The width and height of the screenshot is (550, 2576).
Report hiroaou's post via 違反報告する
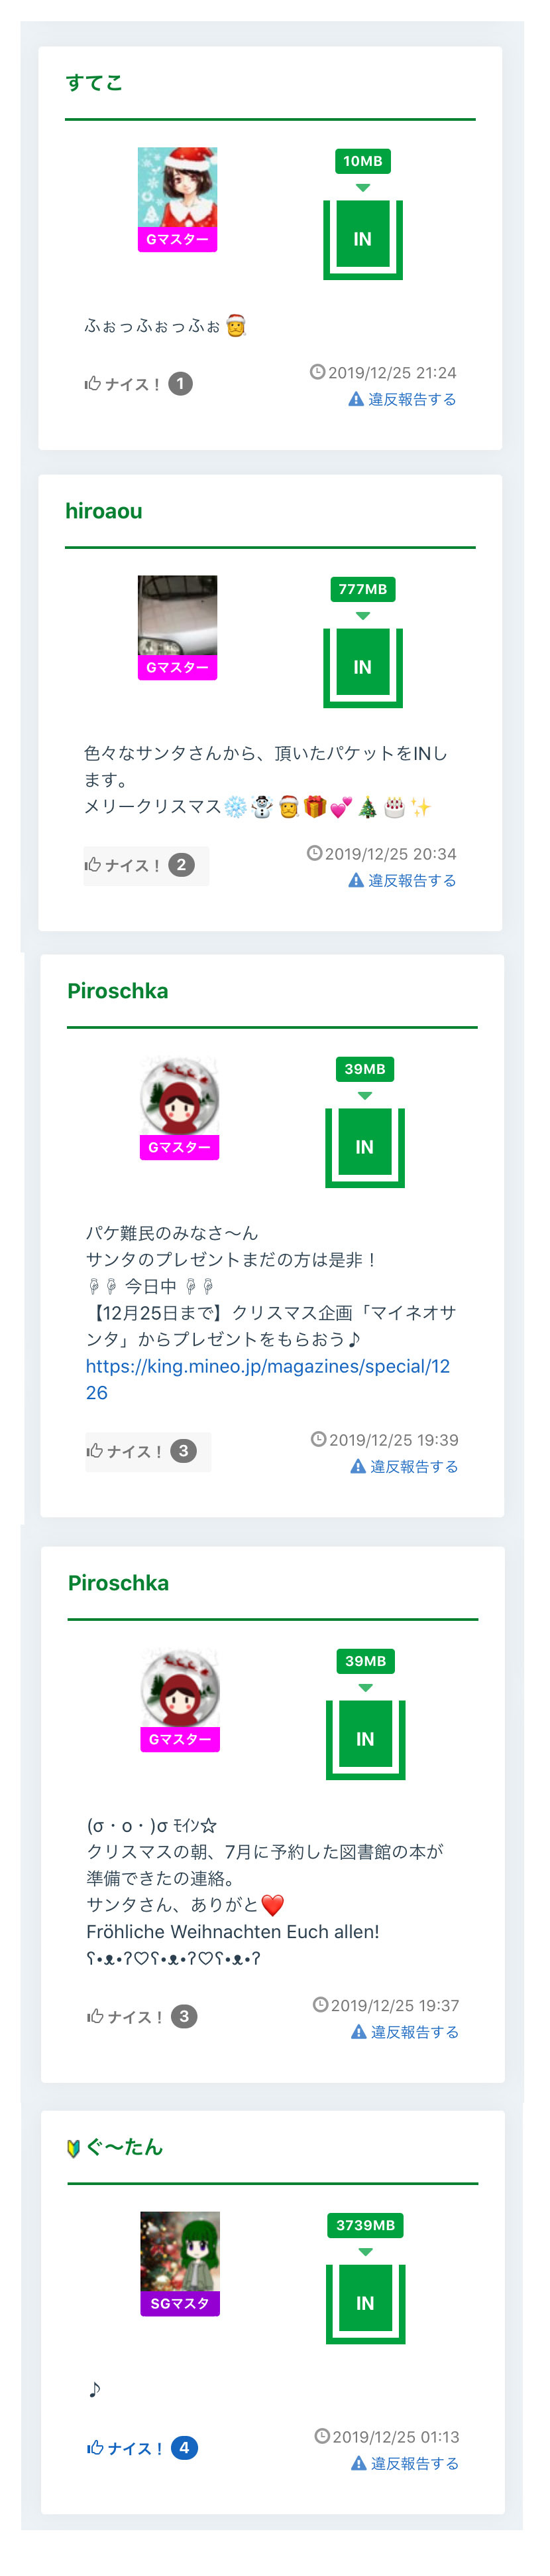(x=402, y=881)
